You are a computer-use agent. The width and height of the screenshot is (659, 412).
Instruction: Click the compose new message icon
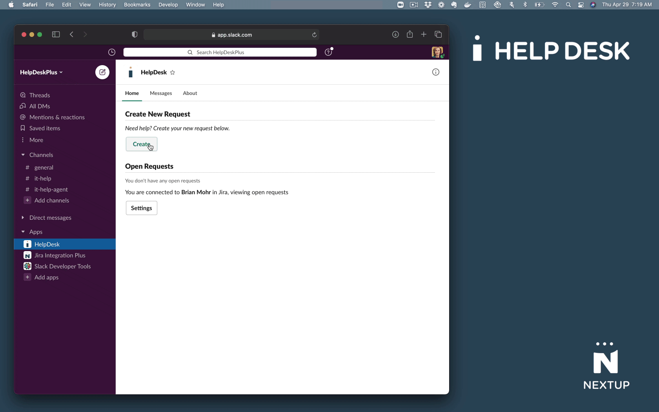(x=102, y=72)
